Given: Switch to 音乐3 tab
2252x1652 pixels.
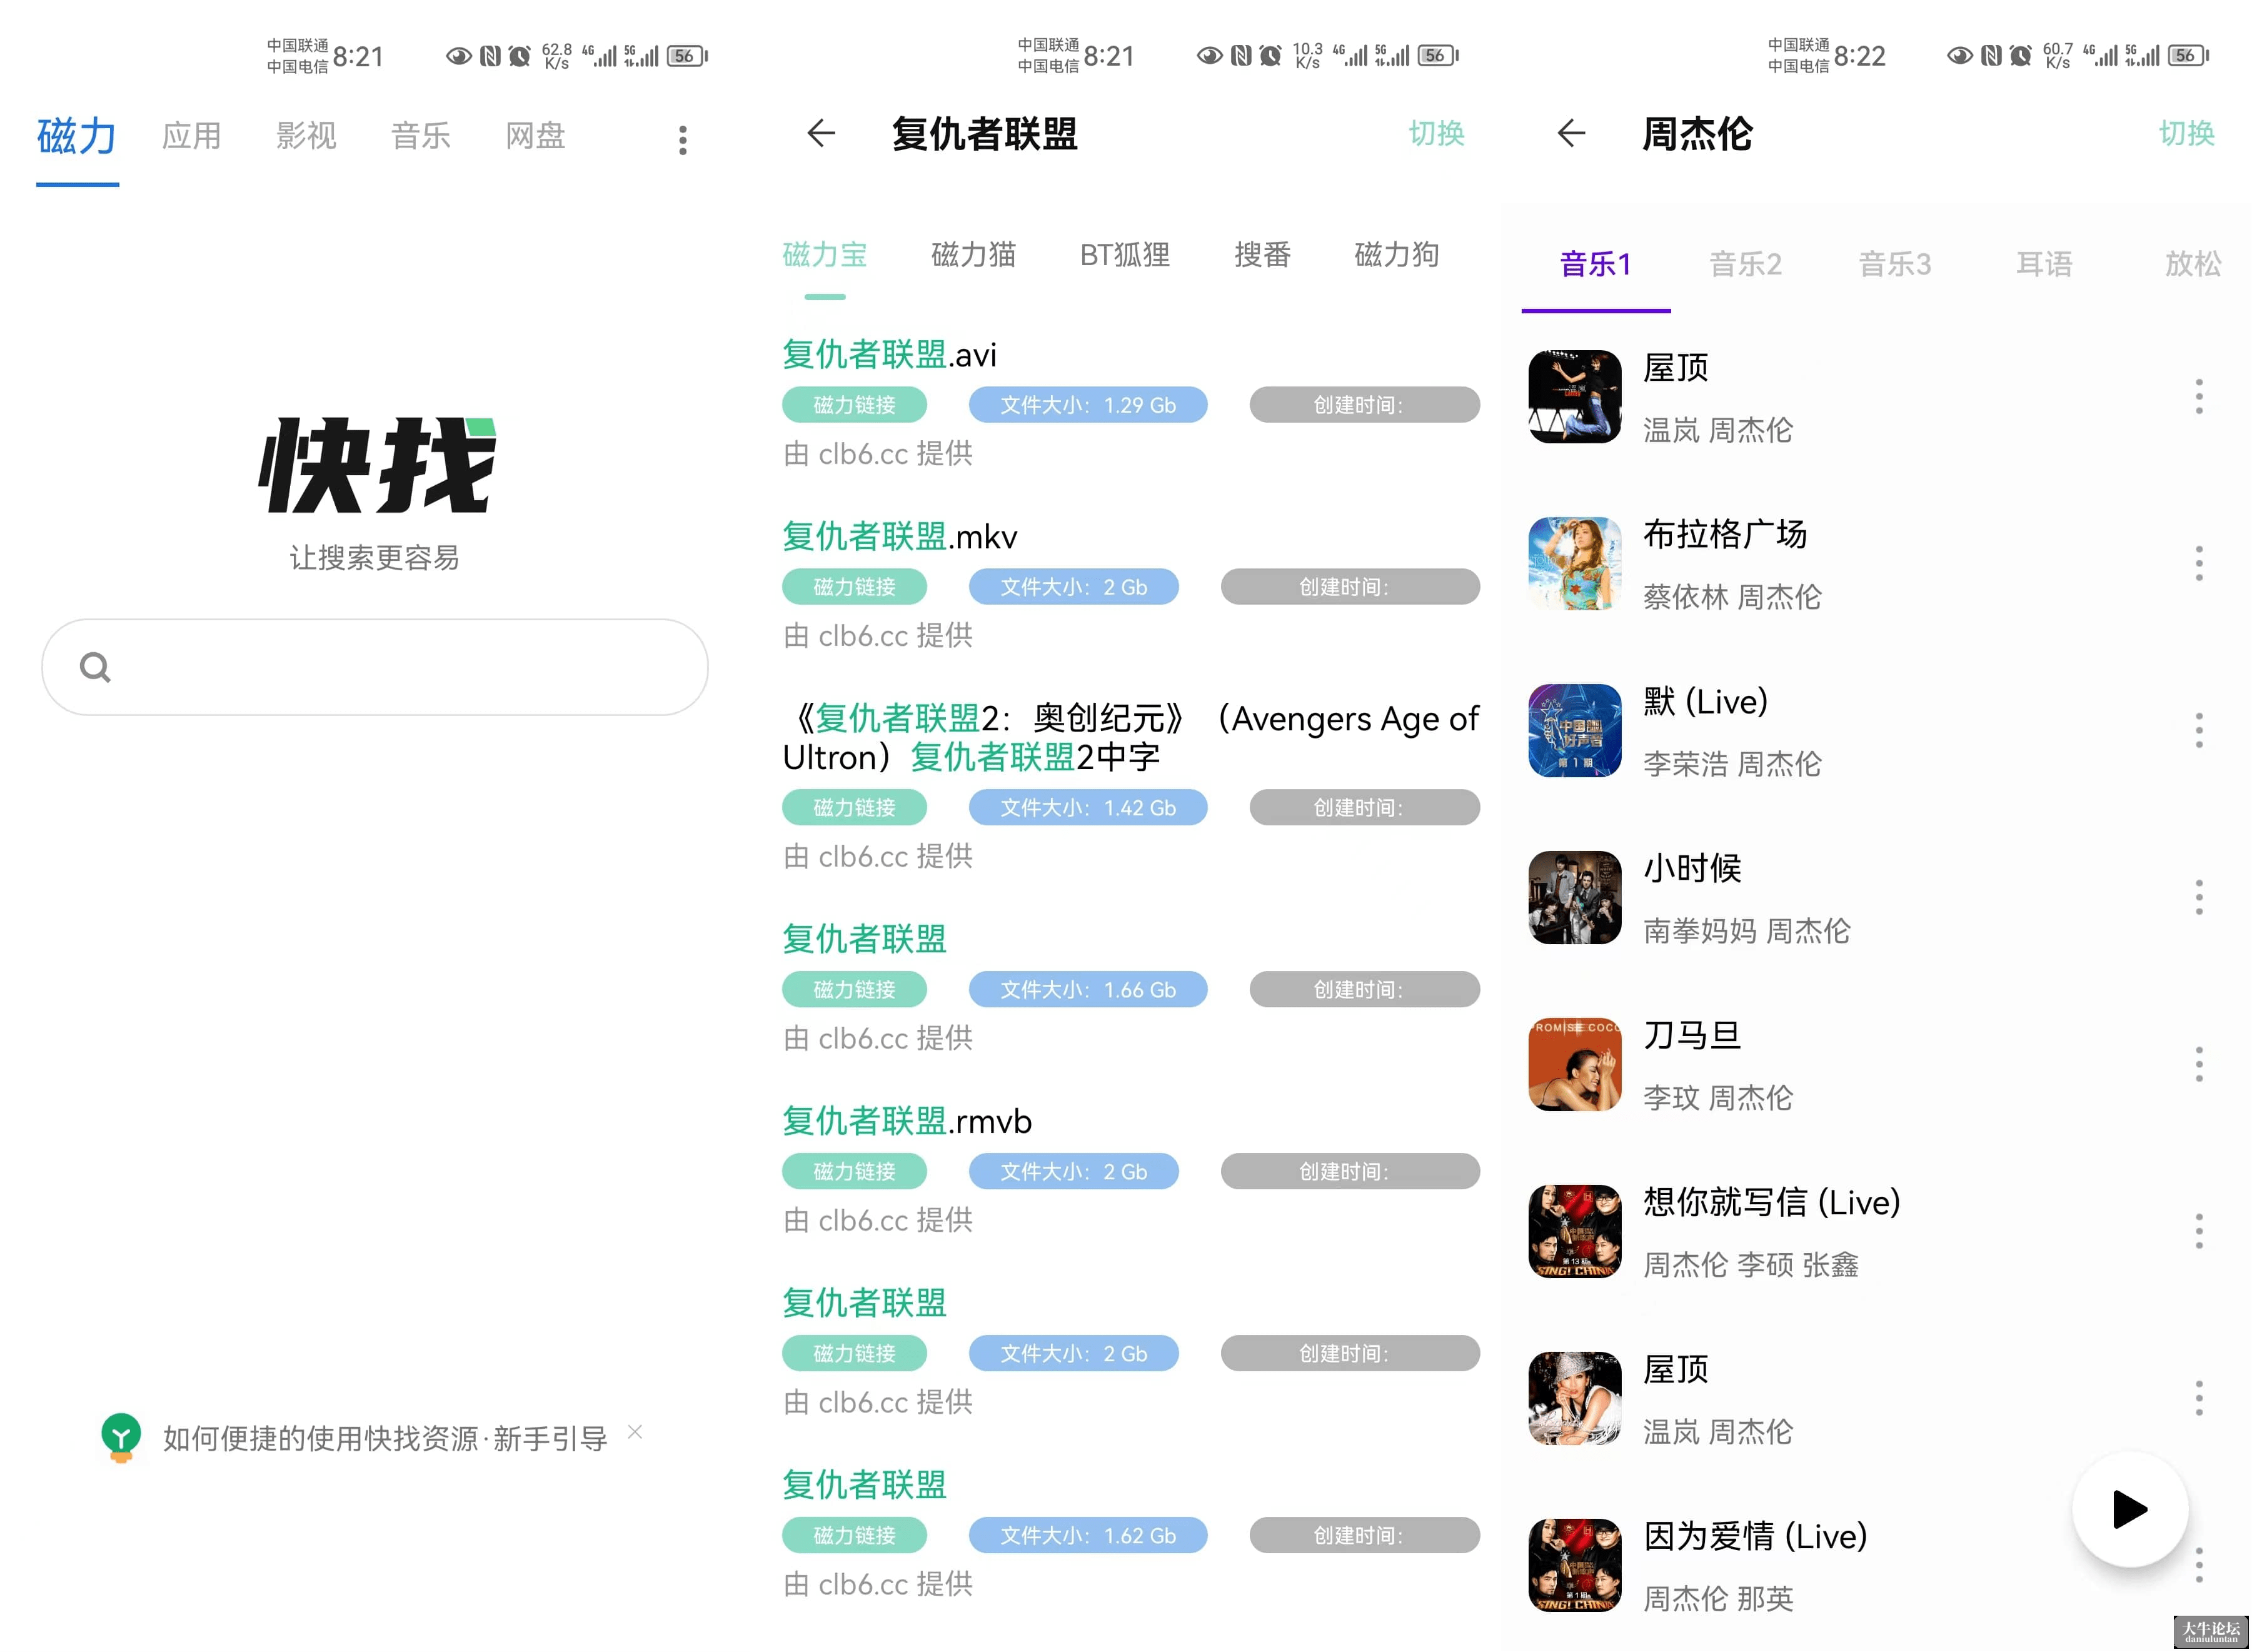Looking at the screenshot, I should tap(1895, 264).
